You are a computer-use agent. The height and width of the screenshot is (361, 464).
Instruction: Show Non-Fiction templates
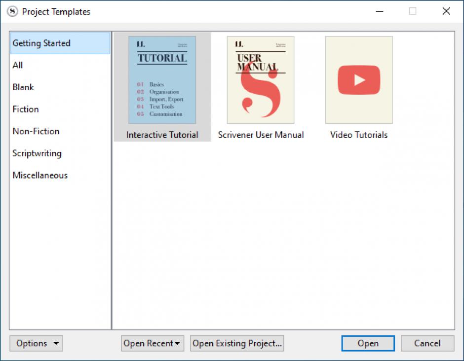[x=36, y=131]
